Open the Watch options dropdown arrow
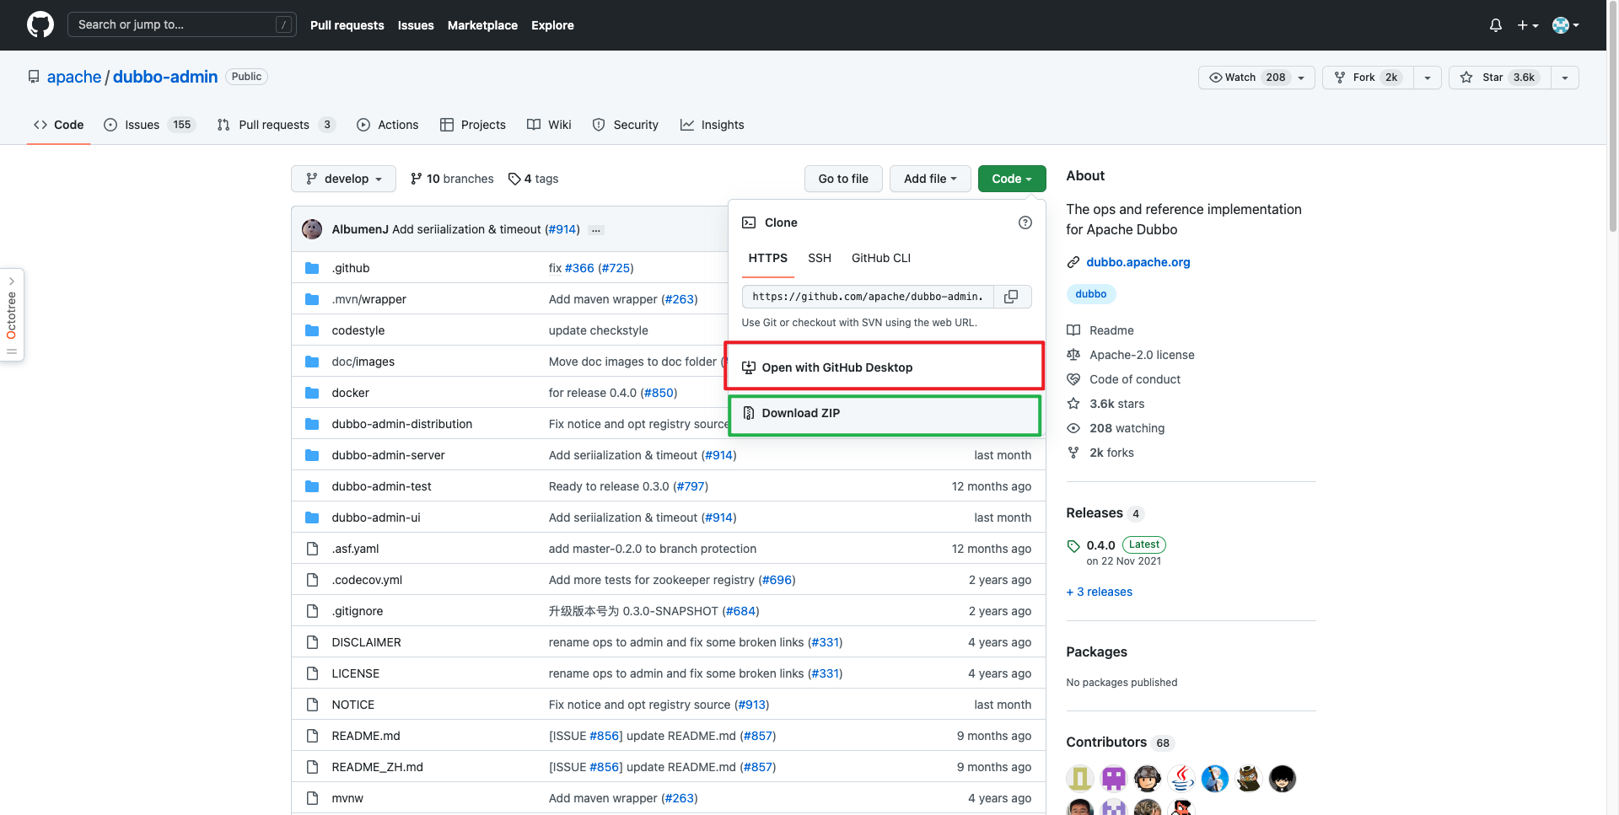 (1302, 78)
